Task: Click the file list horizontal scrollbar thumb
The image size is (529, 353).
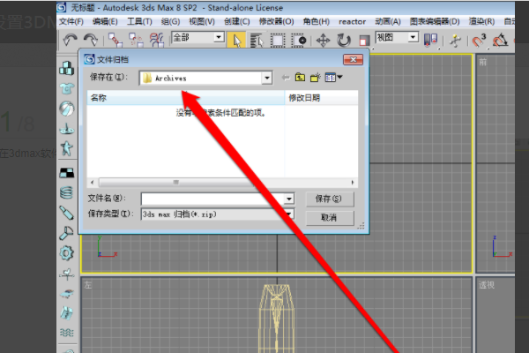Action: [x=176, y=183]
